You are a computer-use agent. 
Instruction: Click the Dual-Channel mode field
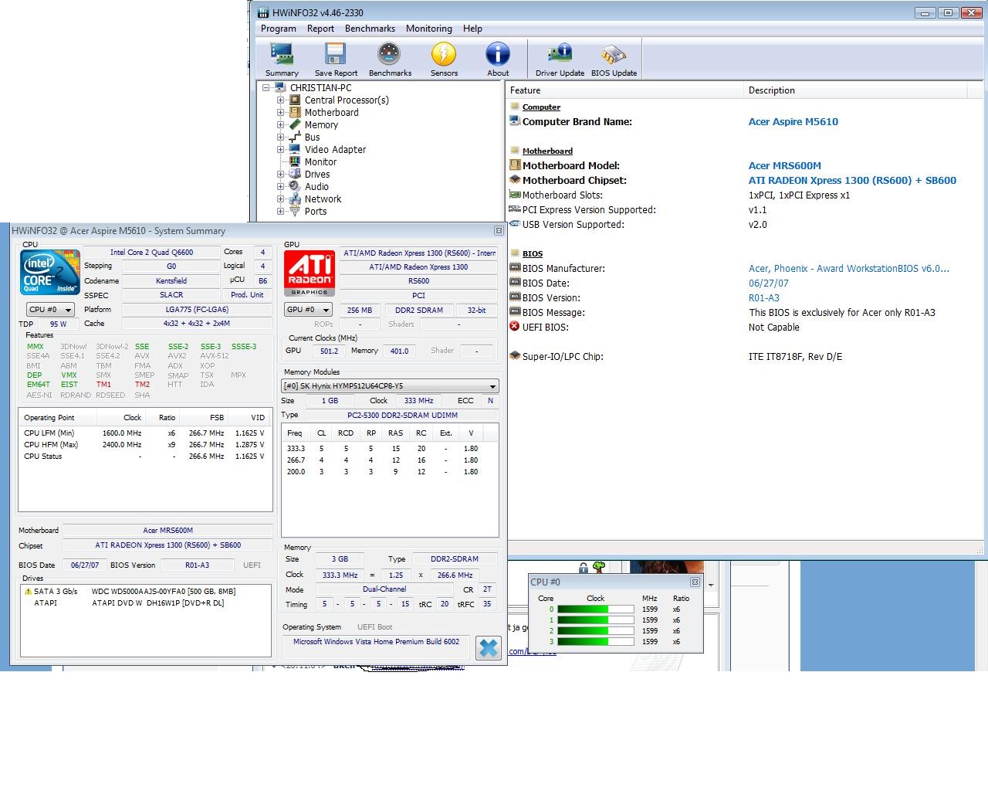click(384, 589)
